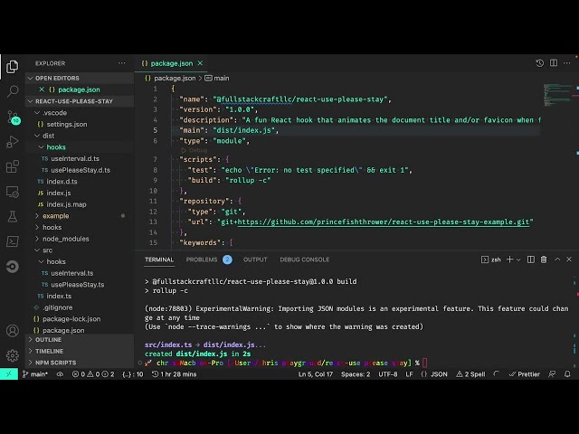Change indentation via Spaces: 2
Image resolution: width=579 pixels, height=434 pixels.
(356, 373)
